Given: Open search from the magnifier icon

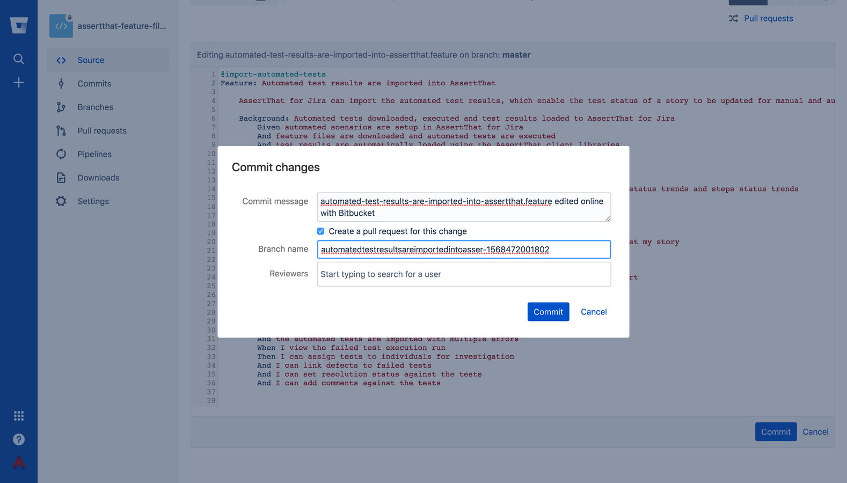Looking at the screenshot, I should coord(19,59).
